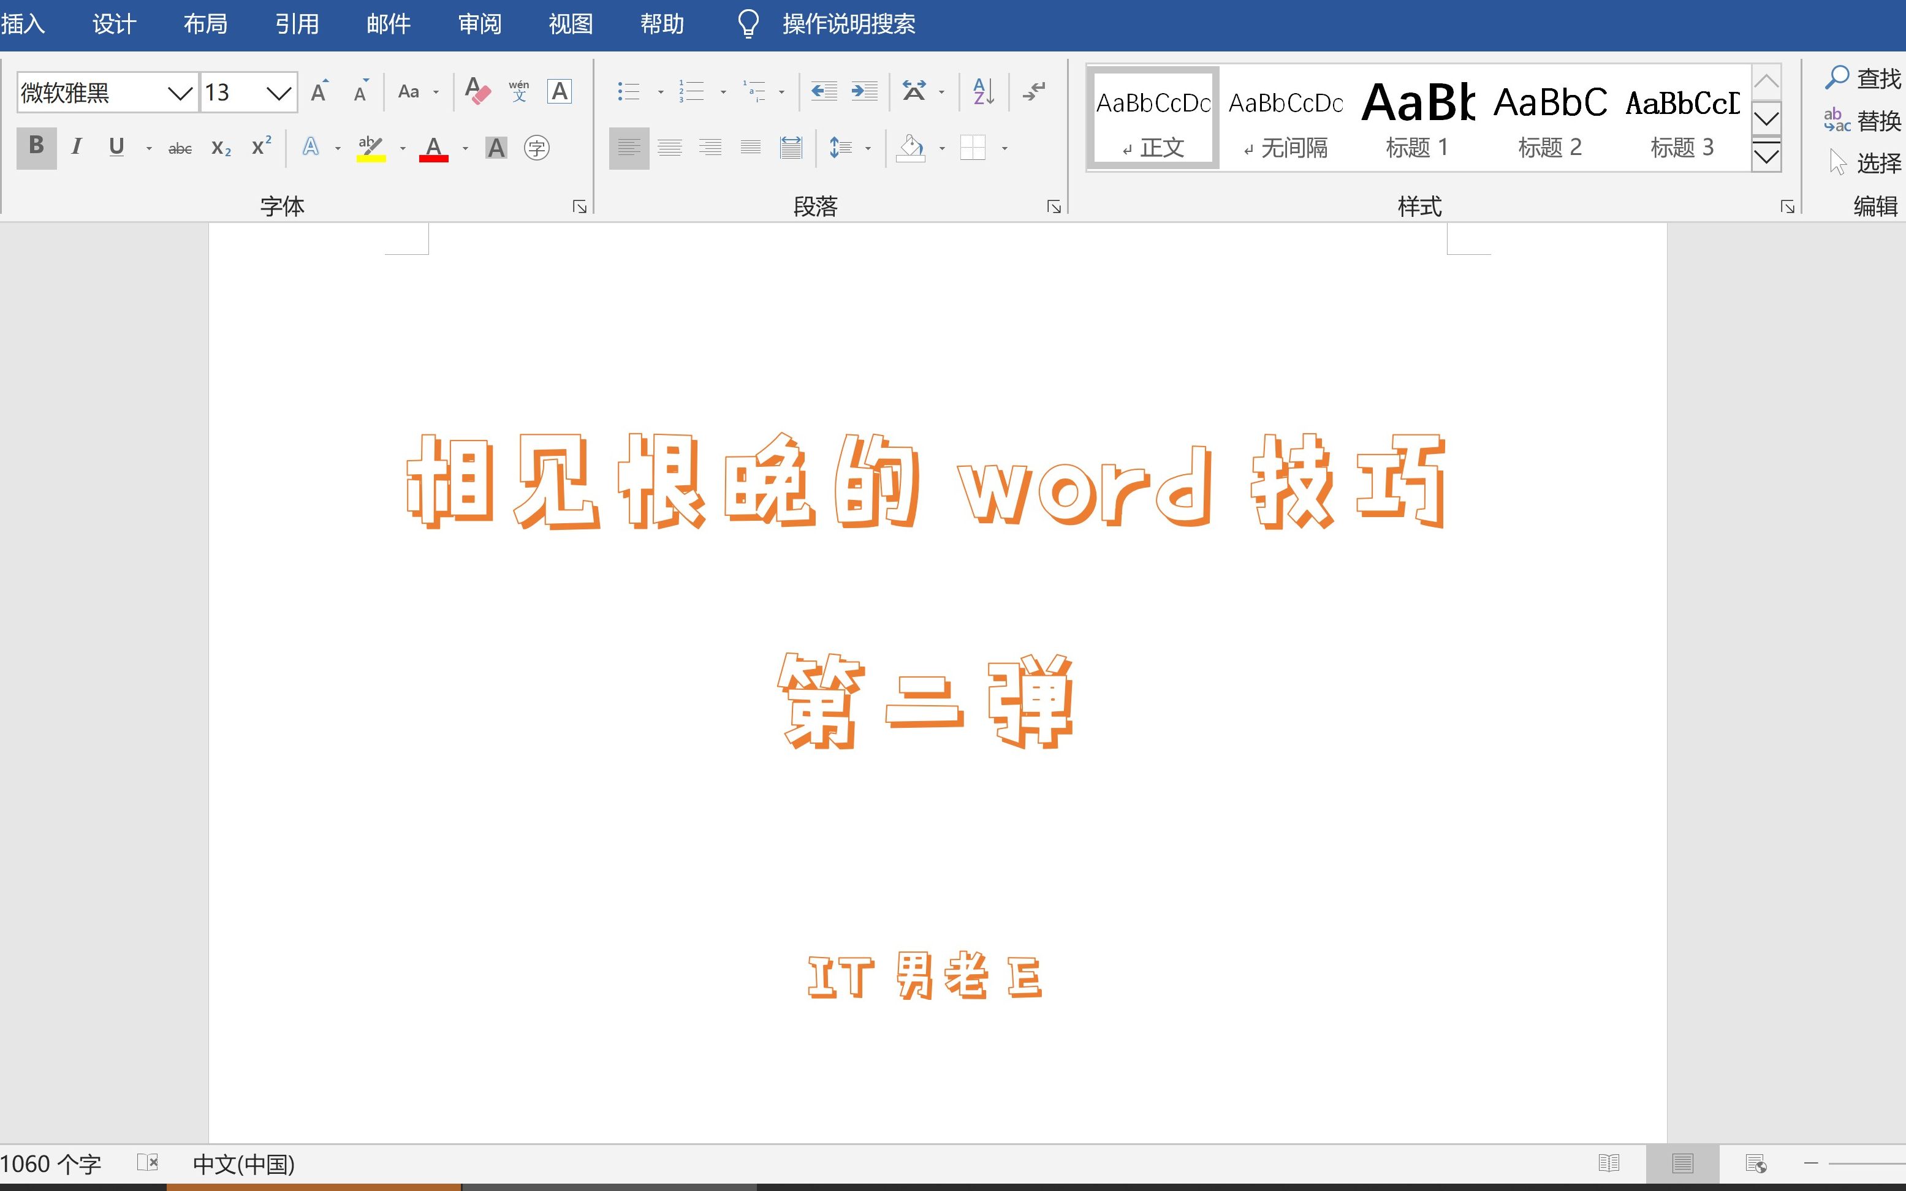Enable center paragraph alignment

click(670, 148)
